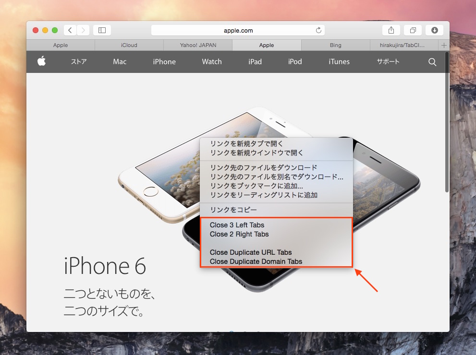
Task: Click the 二つとないものを、 tagline text
Action: point(110,294)
